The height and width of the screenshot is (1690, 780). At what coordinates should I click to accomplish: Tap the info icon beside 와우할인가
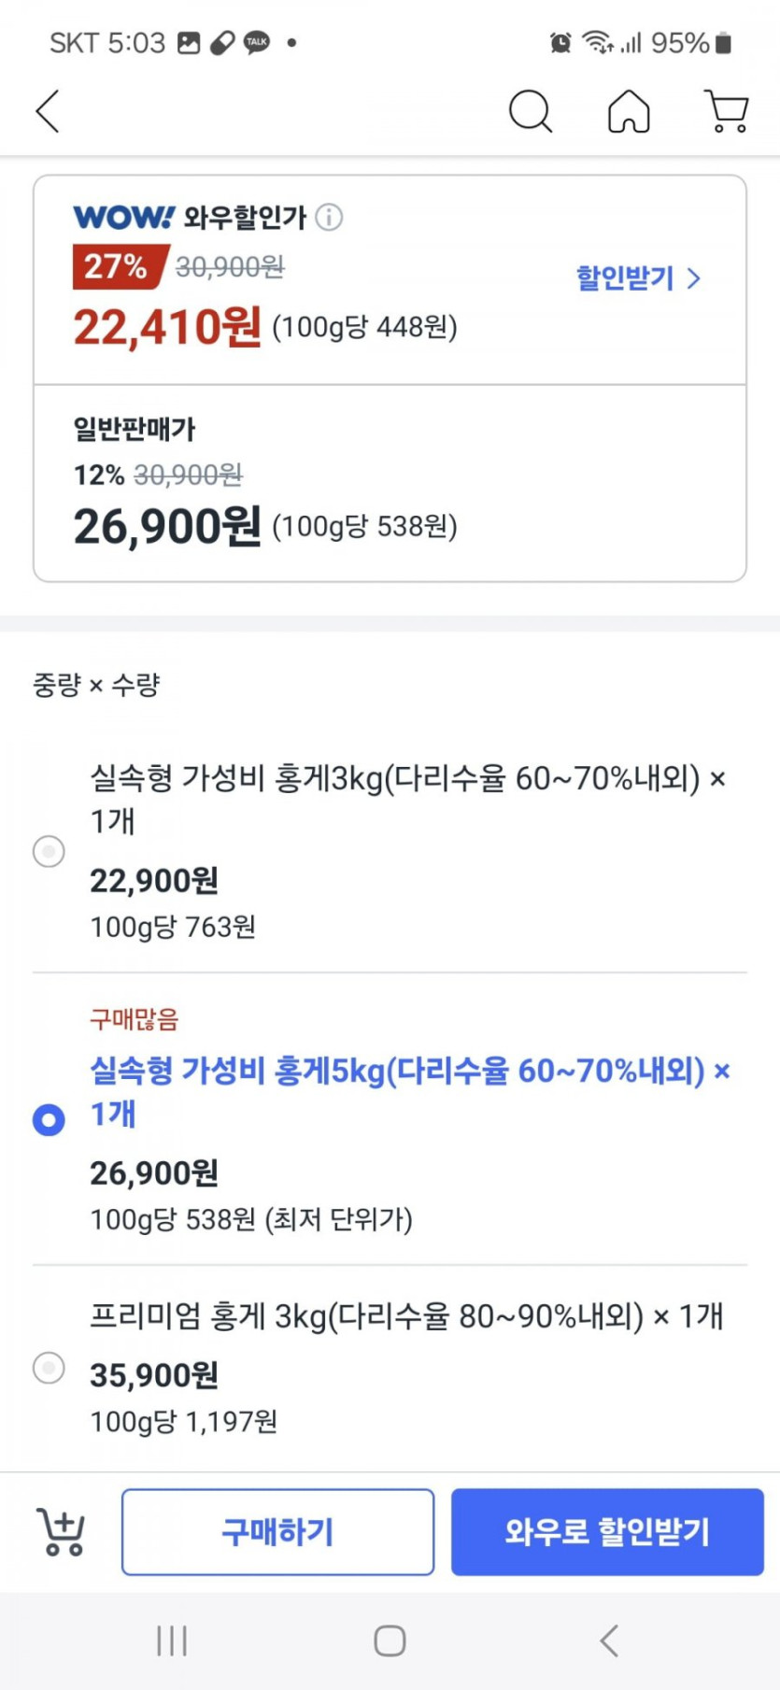(x=329, y=218)
